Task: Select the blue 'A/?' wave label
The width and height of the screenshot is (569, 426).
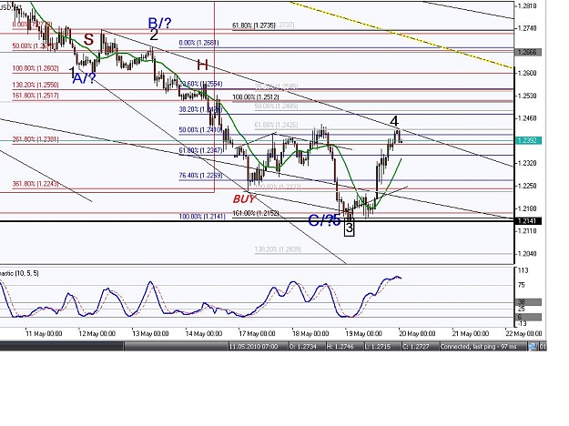Action: click(84, 78)
